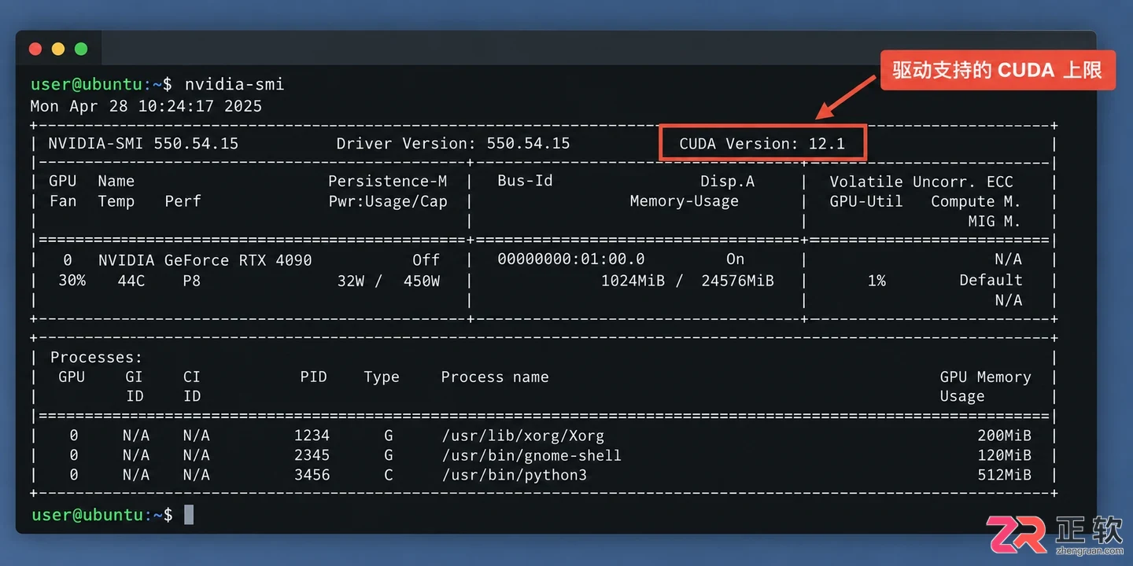1133x566 pixels.
Task: Click process ID 2345
Action: click(312, 455)
